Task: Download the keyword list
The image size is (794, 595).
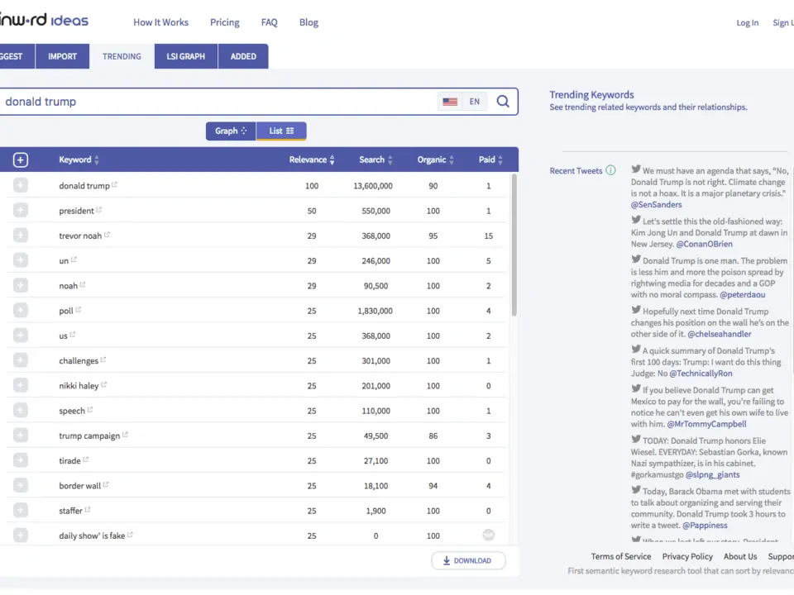Action: click(x=468, y=560)
